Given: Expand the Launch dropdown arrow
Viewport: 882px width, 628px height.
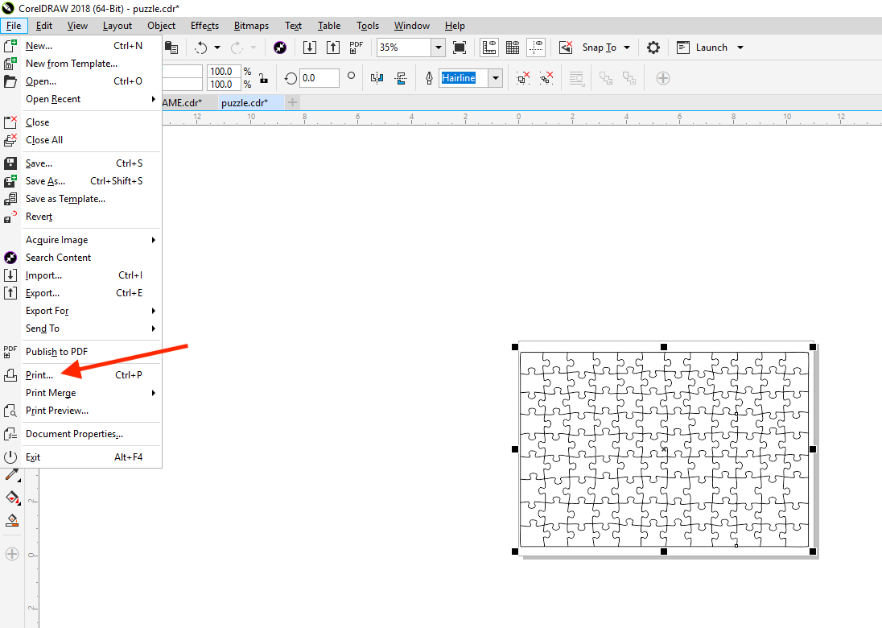Looking at the screenshot, I should (740, 48).
